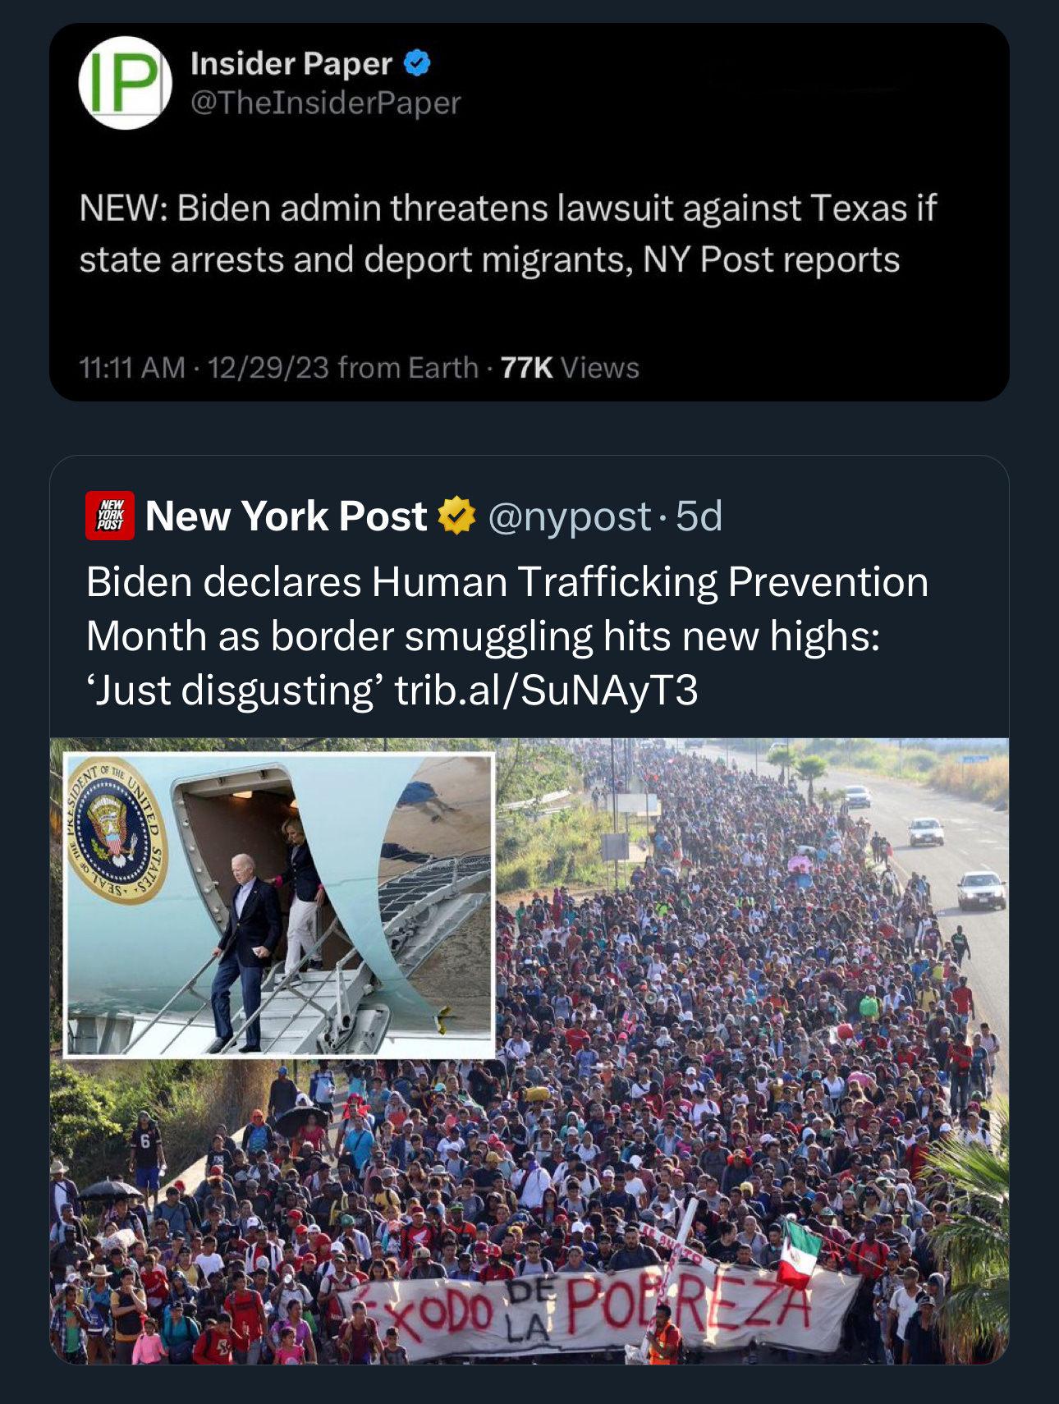Tap the presidential seal in inset photo

click(x=115, y=830)
